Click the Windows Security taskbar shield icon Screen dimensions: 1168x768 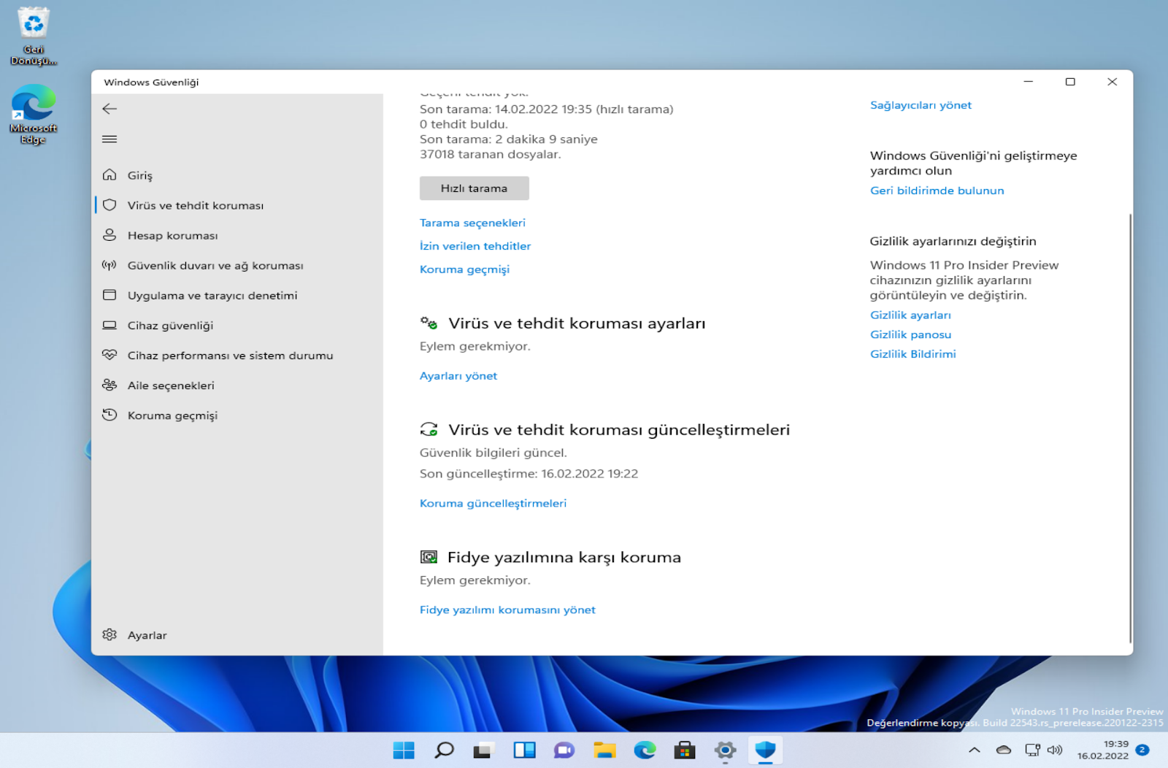click(765, 750)
